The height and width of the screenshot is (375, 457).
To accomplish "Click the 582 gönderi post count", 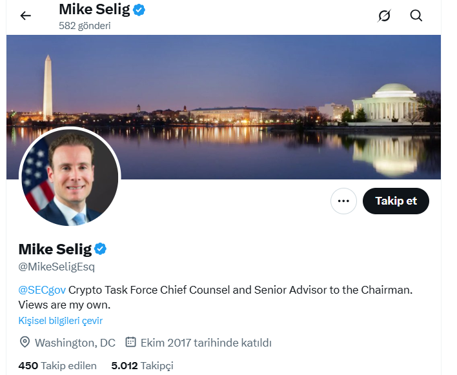I will point(85,26).
